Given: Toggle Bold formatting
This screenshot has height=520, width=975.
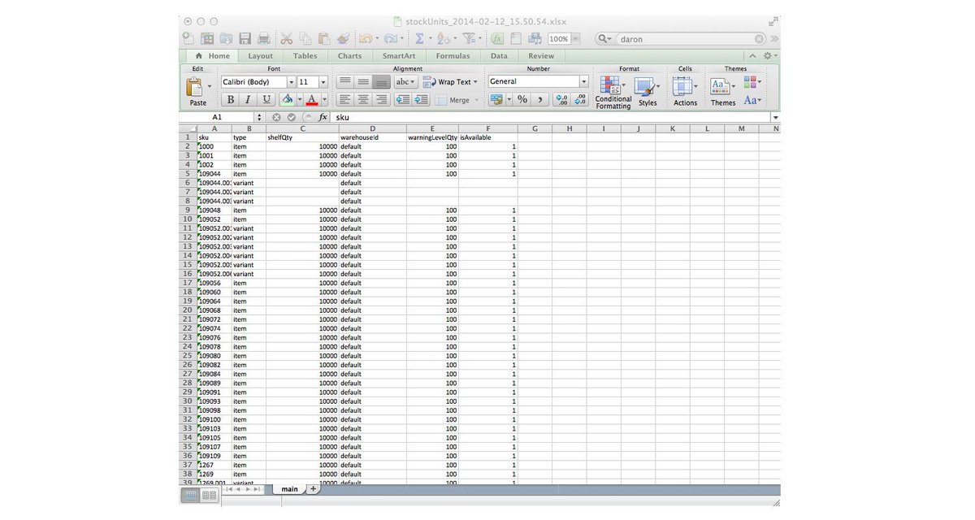Looking at the screenshot, I should pos(231,99).
